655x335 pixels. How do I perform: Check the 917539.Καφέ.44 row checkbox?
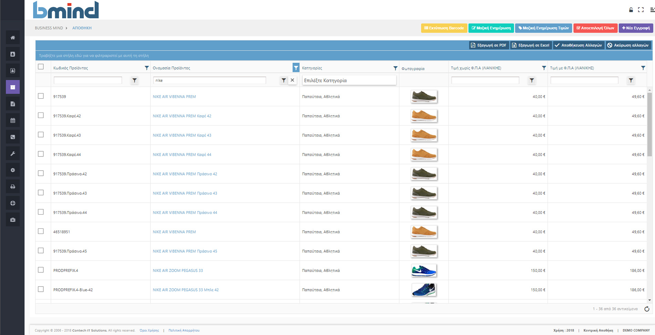pos(41,154)
